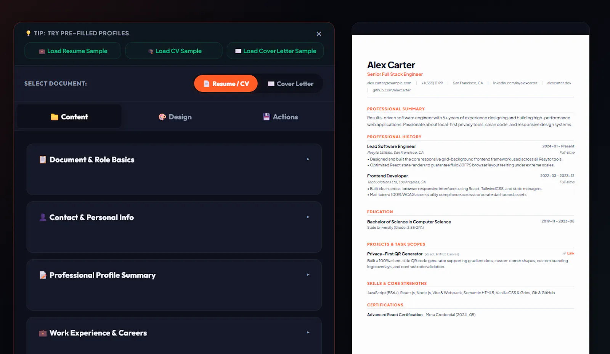This screenshot has height=354, width=610.
Task: Click the floppy disk icon on Actions tab
Action: click(x=266, y=117)
